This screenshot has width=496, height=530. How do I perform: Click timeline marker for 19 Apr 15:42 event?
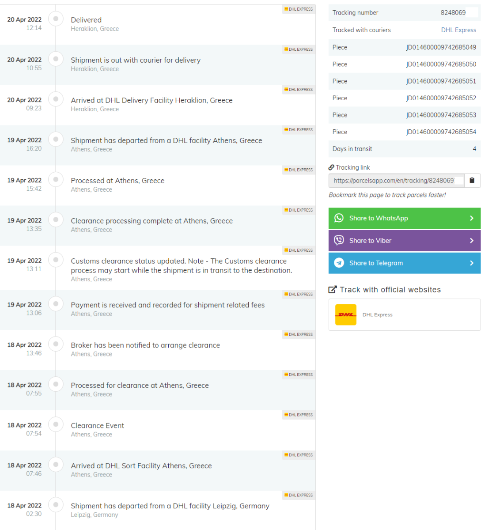56,179
